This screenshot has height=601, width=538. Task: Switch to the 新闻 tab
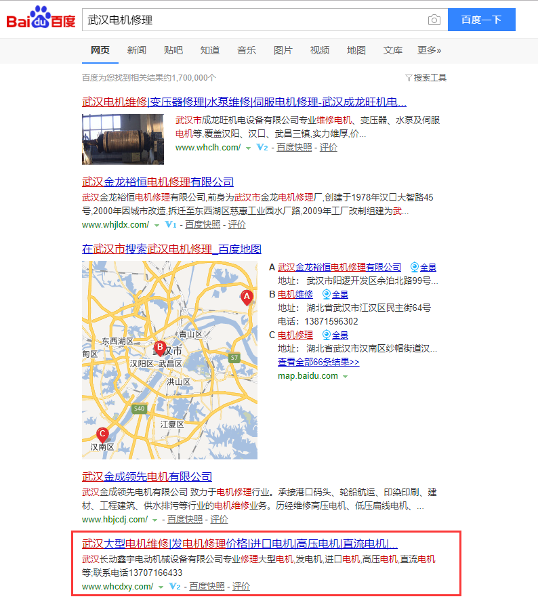click(136, 51)
